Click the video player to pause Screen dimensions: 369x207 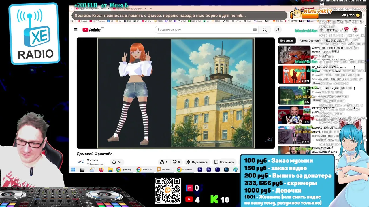(x=176, y=93)
